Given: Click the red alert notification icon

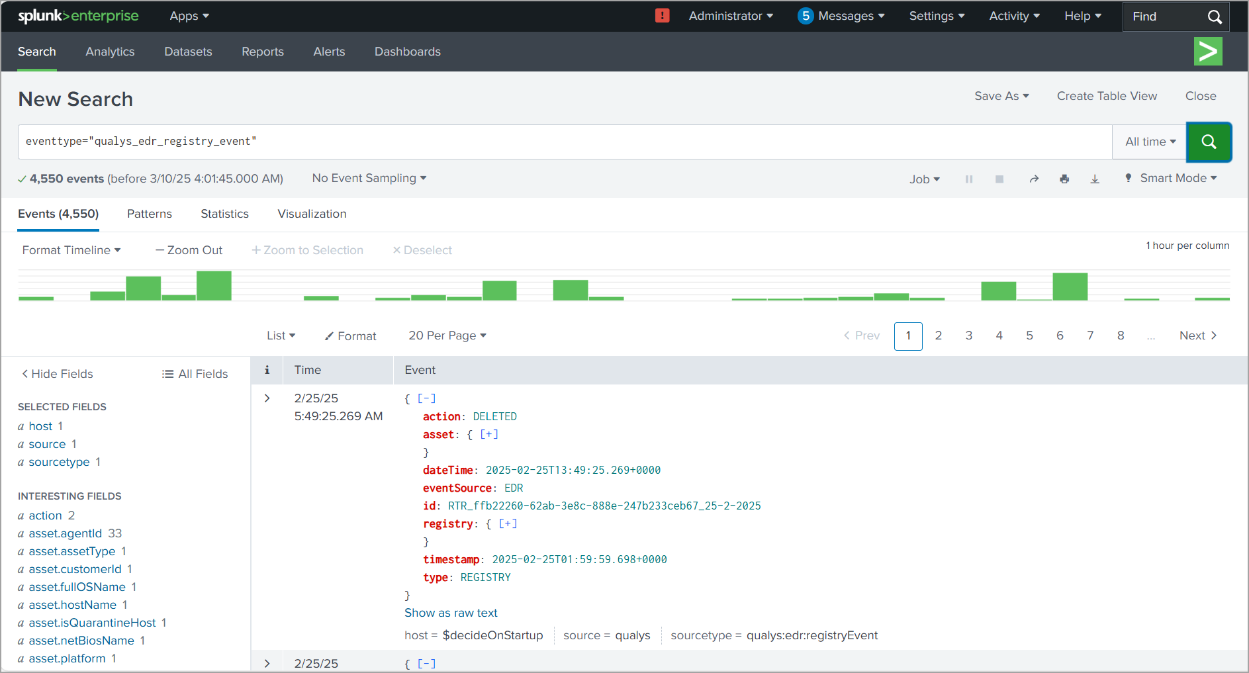Looking at the screenshot, I should (x=662, y=16).
